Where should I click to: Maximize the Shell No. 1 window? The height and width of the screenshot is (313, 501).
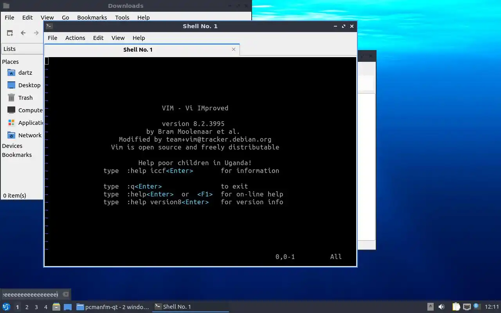tap(344, 26)
